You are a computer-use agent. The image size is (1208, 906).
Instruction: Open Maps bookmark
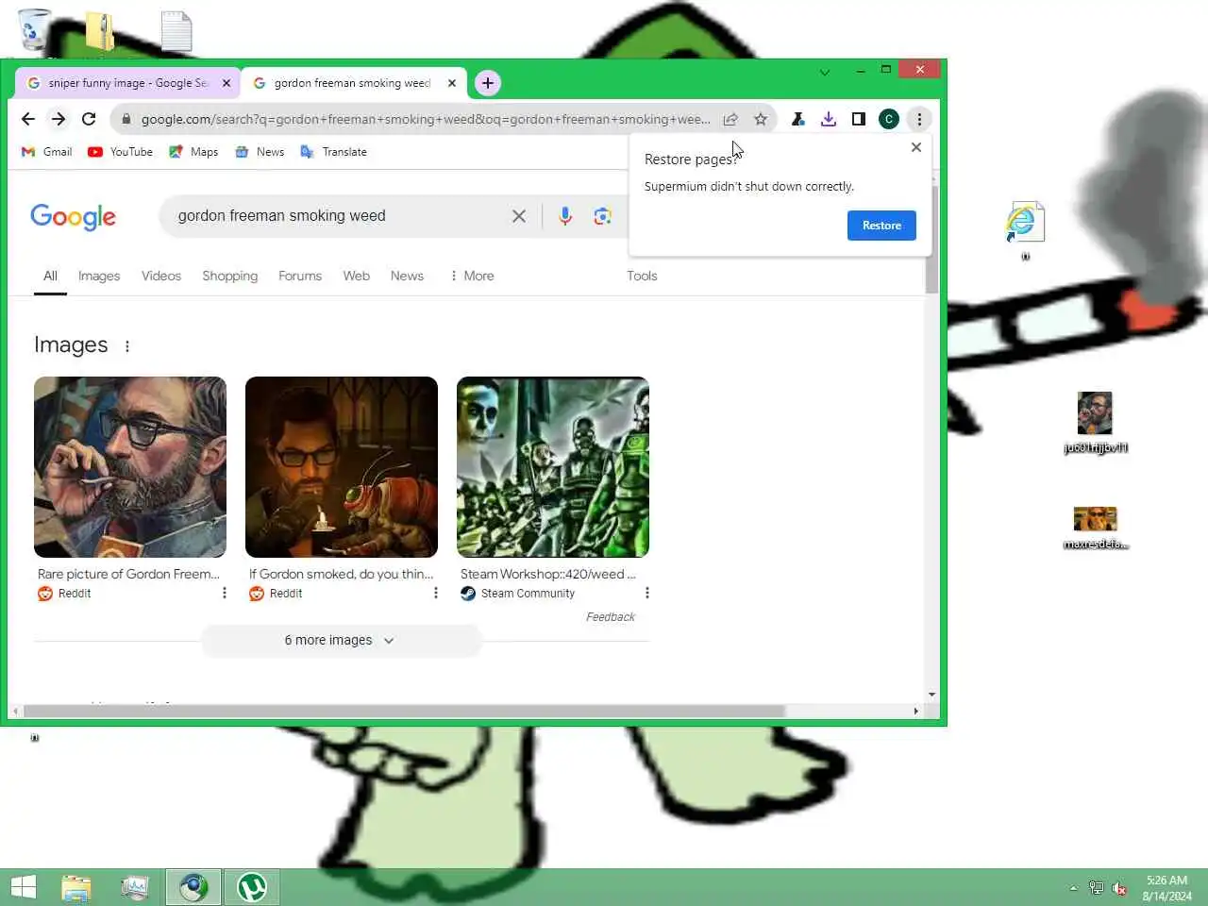[x=193, y=152]
